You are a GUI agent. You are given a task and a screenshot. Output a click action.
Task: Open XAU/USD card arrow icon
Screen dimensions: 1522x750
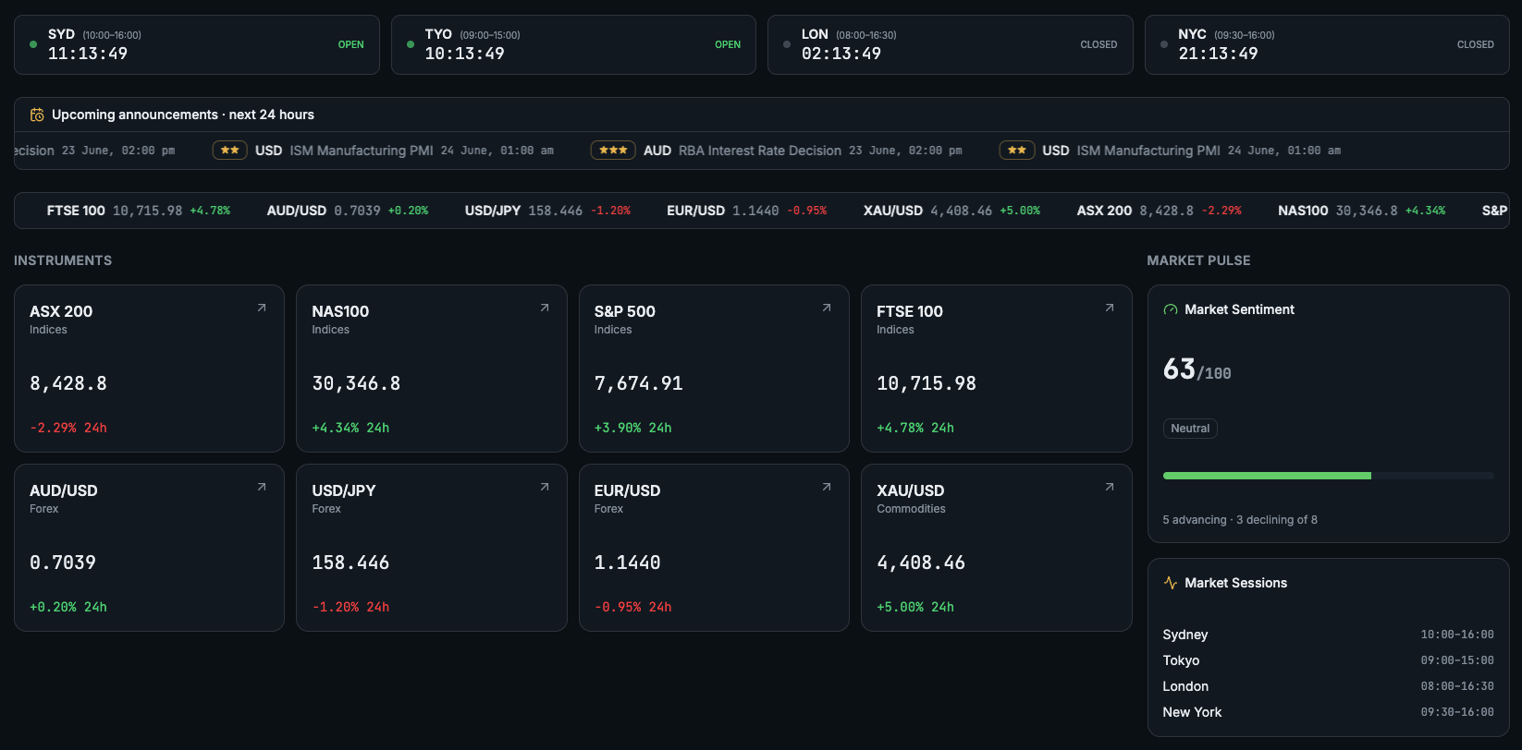[1110, 487]
